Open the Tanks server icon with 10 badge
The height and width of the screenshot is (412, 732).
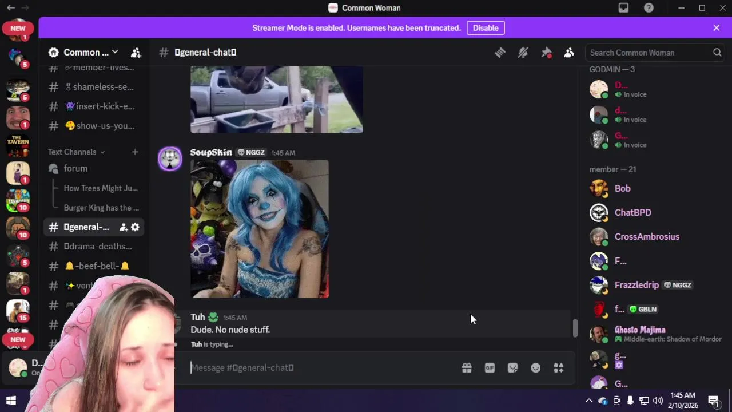[x=18, y=201]
